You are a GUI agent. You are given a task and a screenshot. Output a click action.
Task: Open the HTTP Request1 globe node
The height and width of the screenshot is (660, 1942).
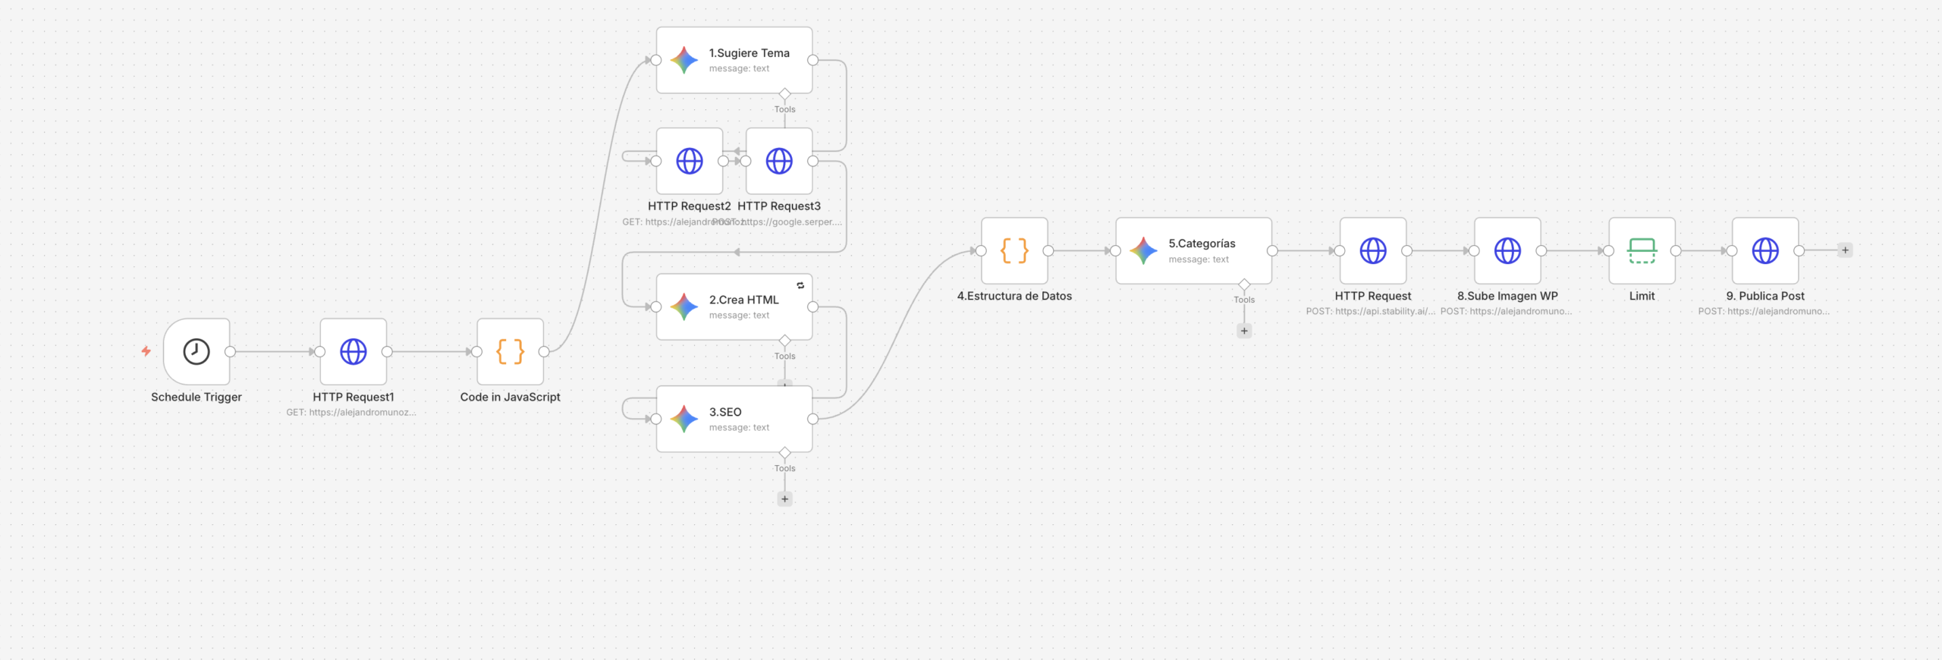pyautogui.click(x=354, y=351)
